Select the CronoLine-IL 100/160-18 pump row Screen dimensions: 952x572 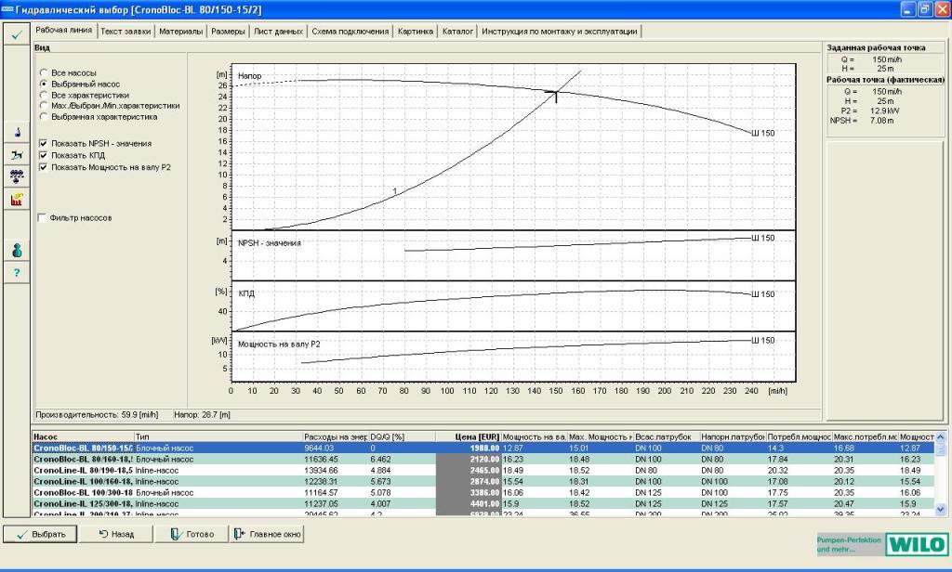(483, 482)
